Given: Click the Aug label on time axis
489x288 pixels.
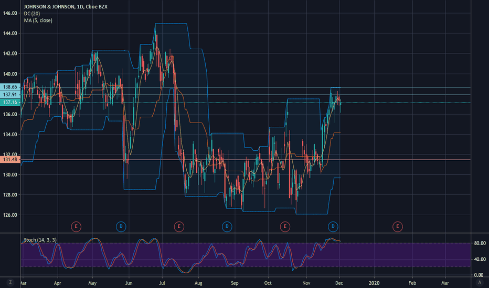Looking at the screenshot, I should coord(198,283).
